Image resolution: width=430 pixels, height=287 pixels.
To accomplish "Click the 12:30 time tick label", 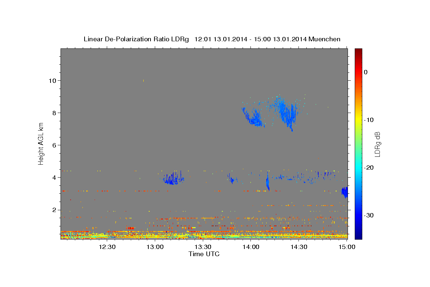I will pos(107,247).
